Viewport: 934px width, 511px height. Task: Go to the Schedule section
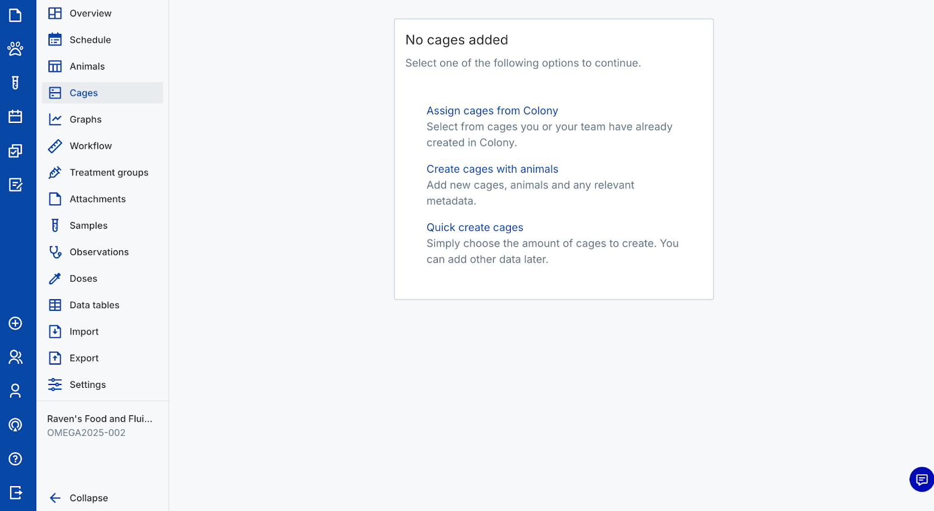click(90, 40)
